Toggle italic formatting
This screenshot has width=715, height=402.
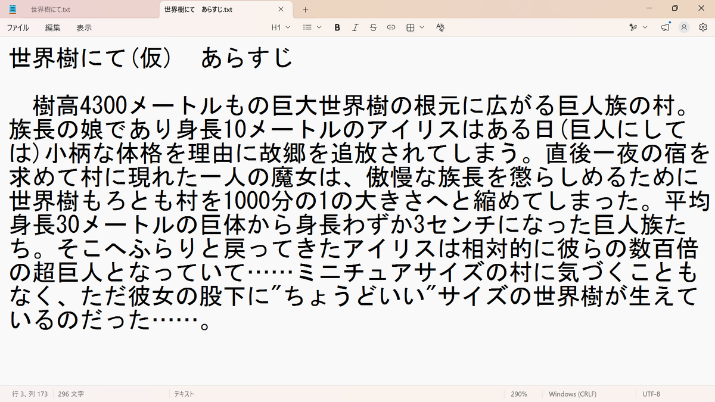[x=355, y=27]
